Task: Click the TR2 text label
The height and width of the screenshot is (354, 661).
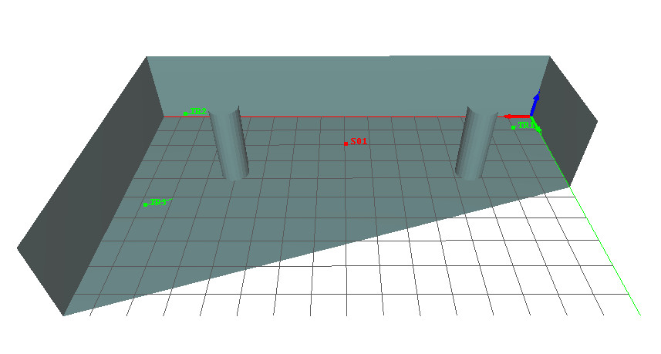Action: click(x=198, y=111)
